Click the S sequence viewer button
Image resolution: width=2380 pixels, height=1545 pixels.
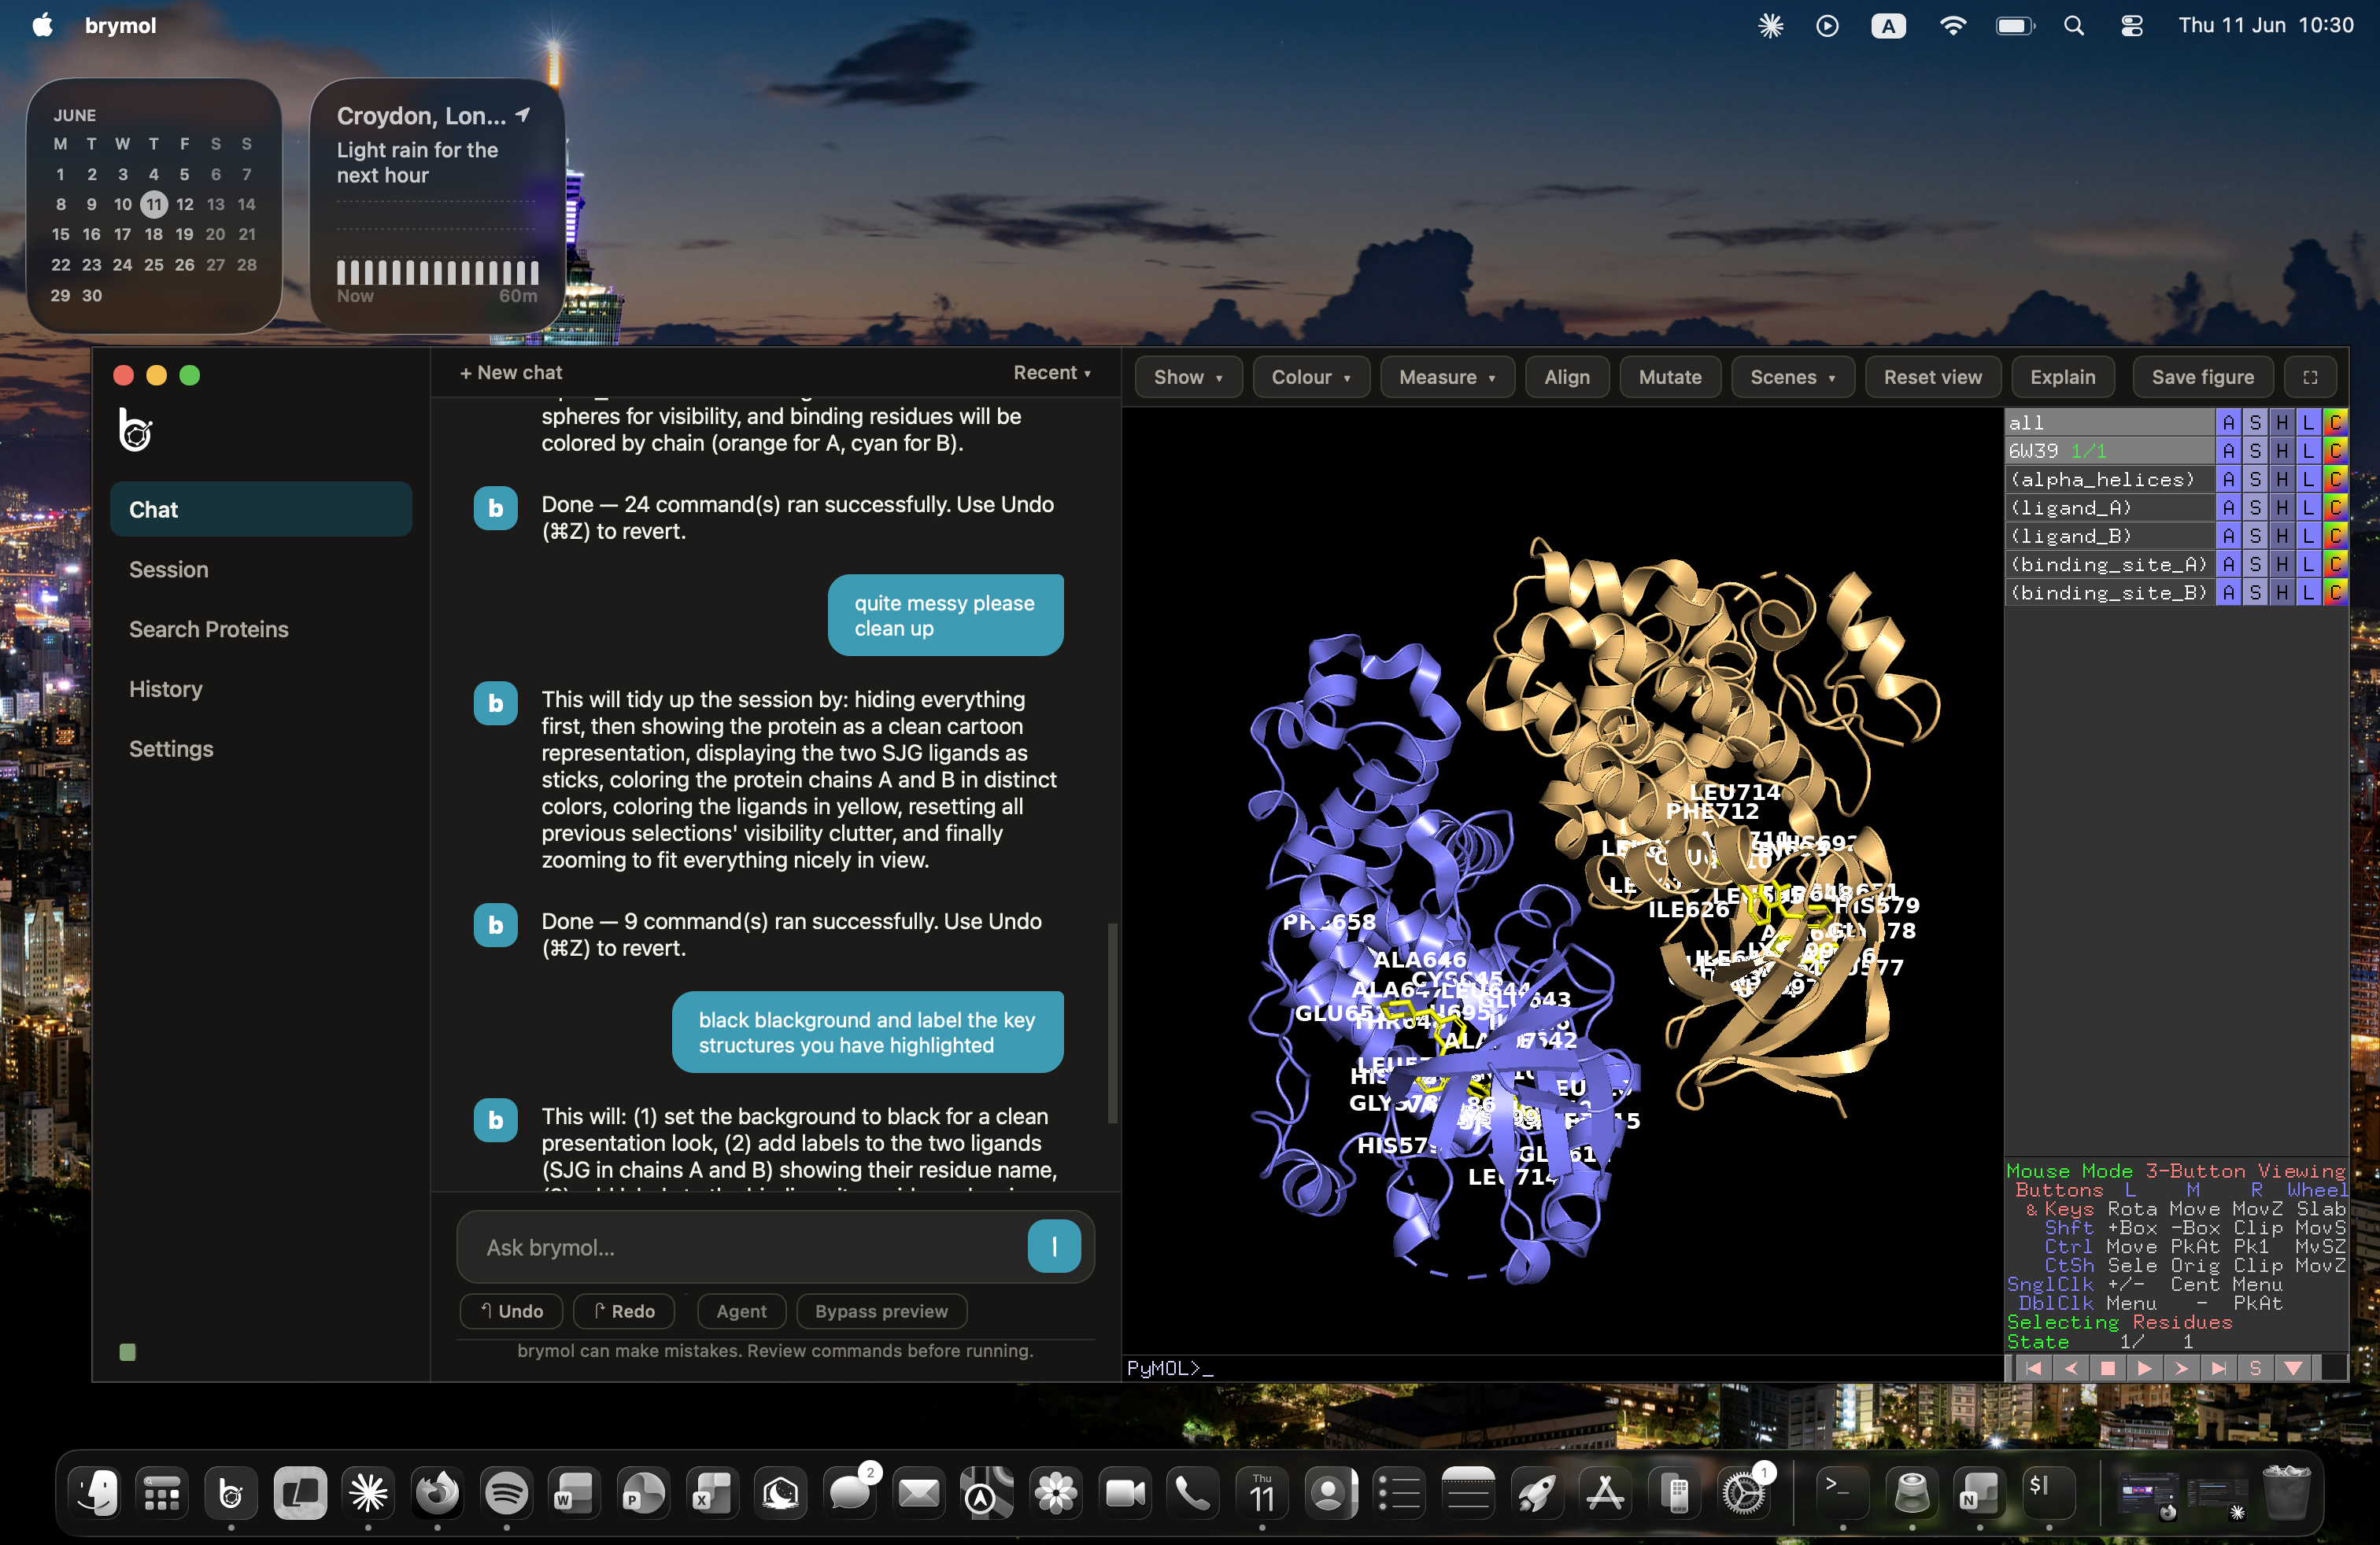(x=2255, y=1368)
